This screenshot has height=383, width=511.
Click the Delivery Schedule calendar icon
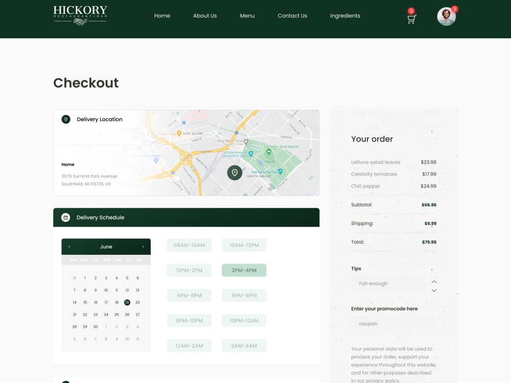[66, 217]
